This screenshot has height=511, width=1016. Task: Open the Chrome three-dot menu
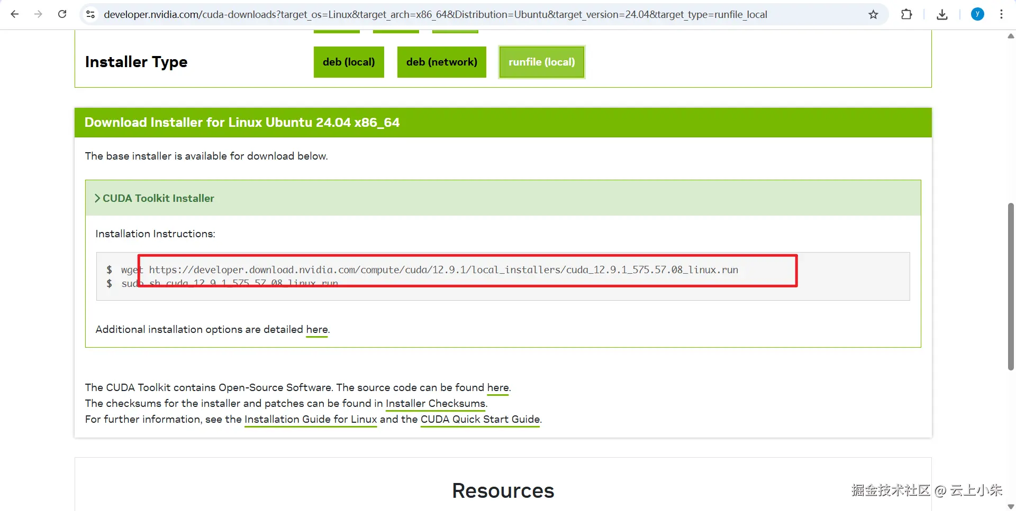click(x=1001, y=14)
